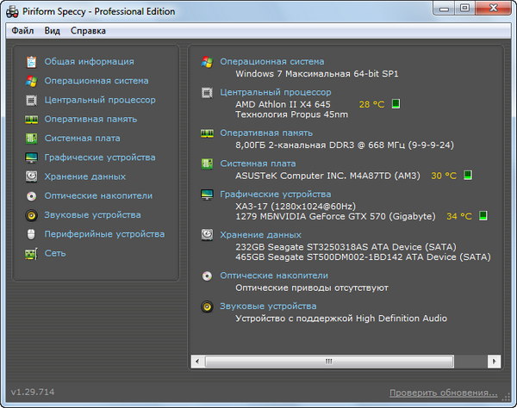517x408 pixels.
Task: Click the Звуковые устройства speaker icon in sidebar
Action: tap(31, 215)
